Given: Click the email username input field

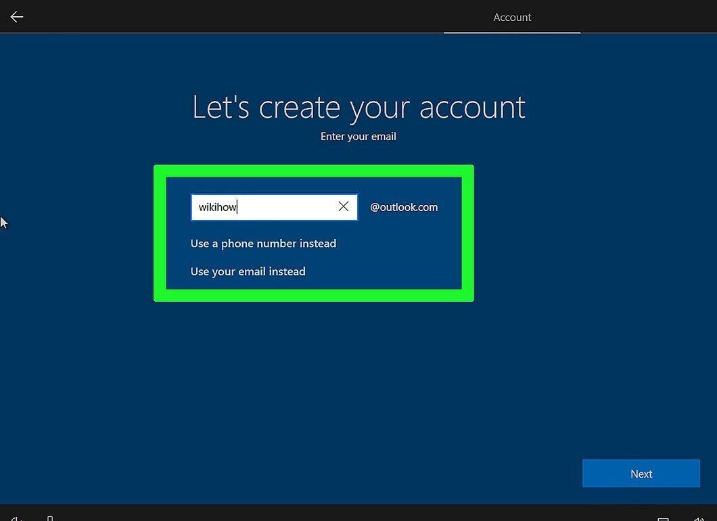Looking at the screenshot, I should tap(274, 207).
